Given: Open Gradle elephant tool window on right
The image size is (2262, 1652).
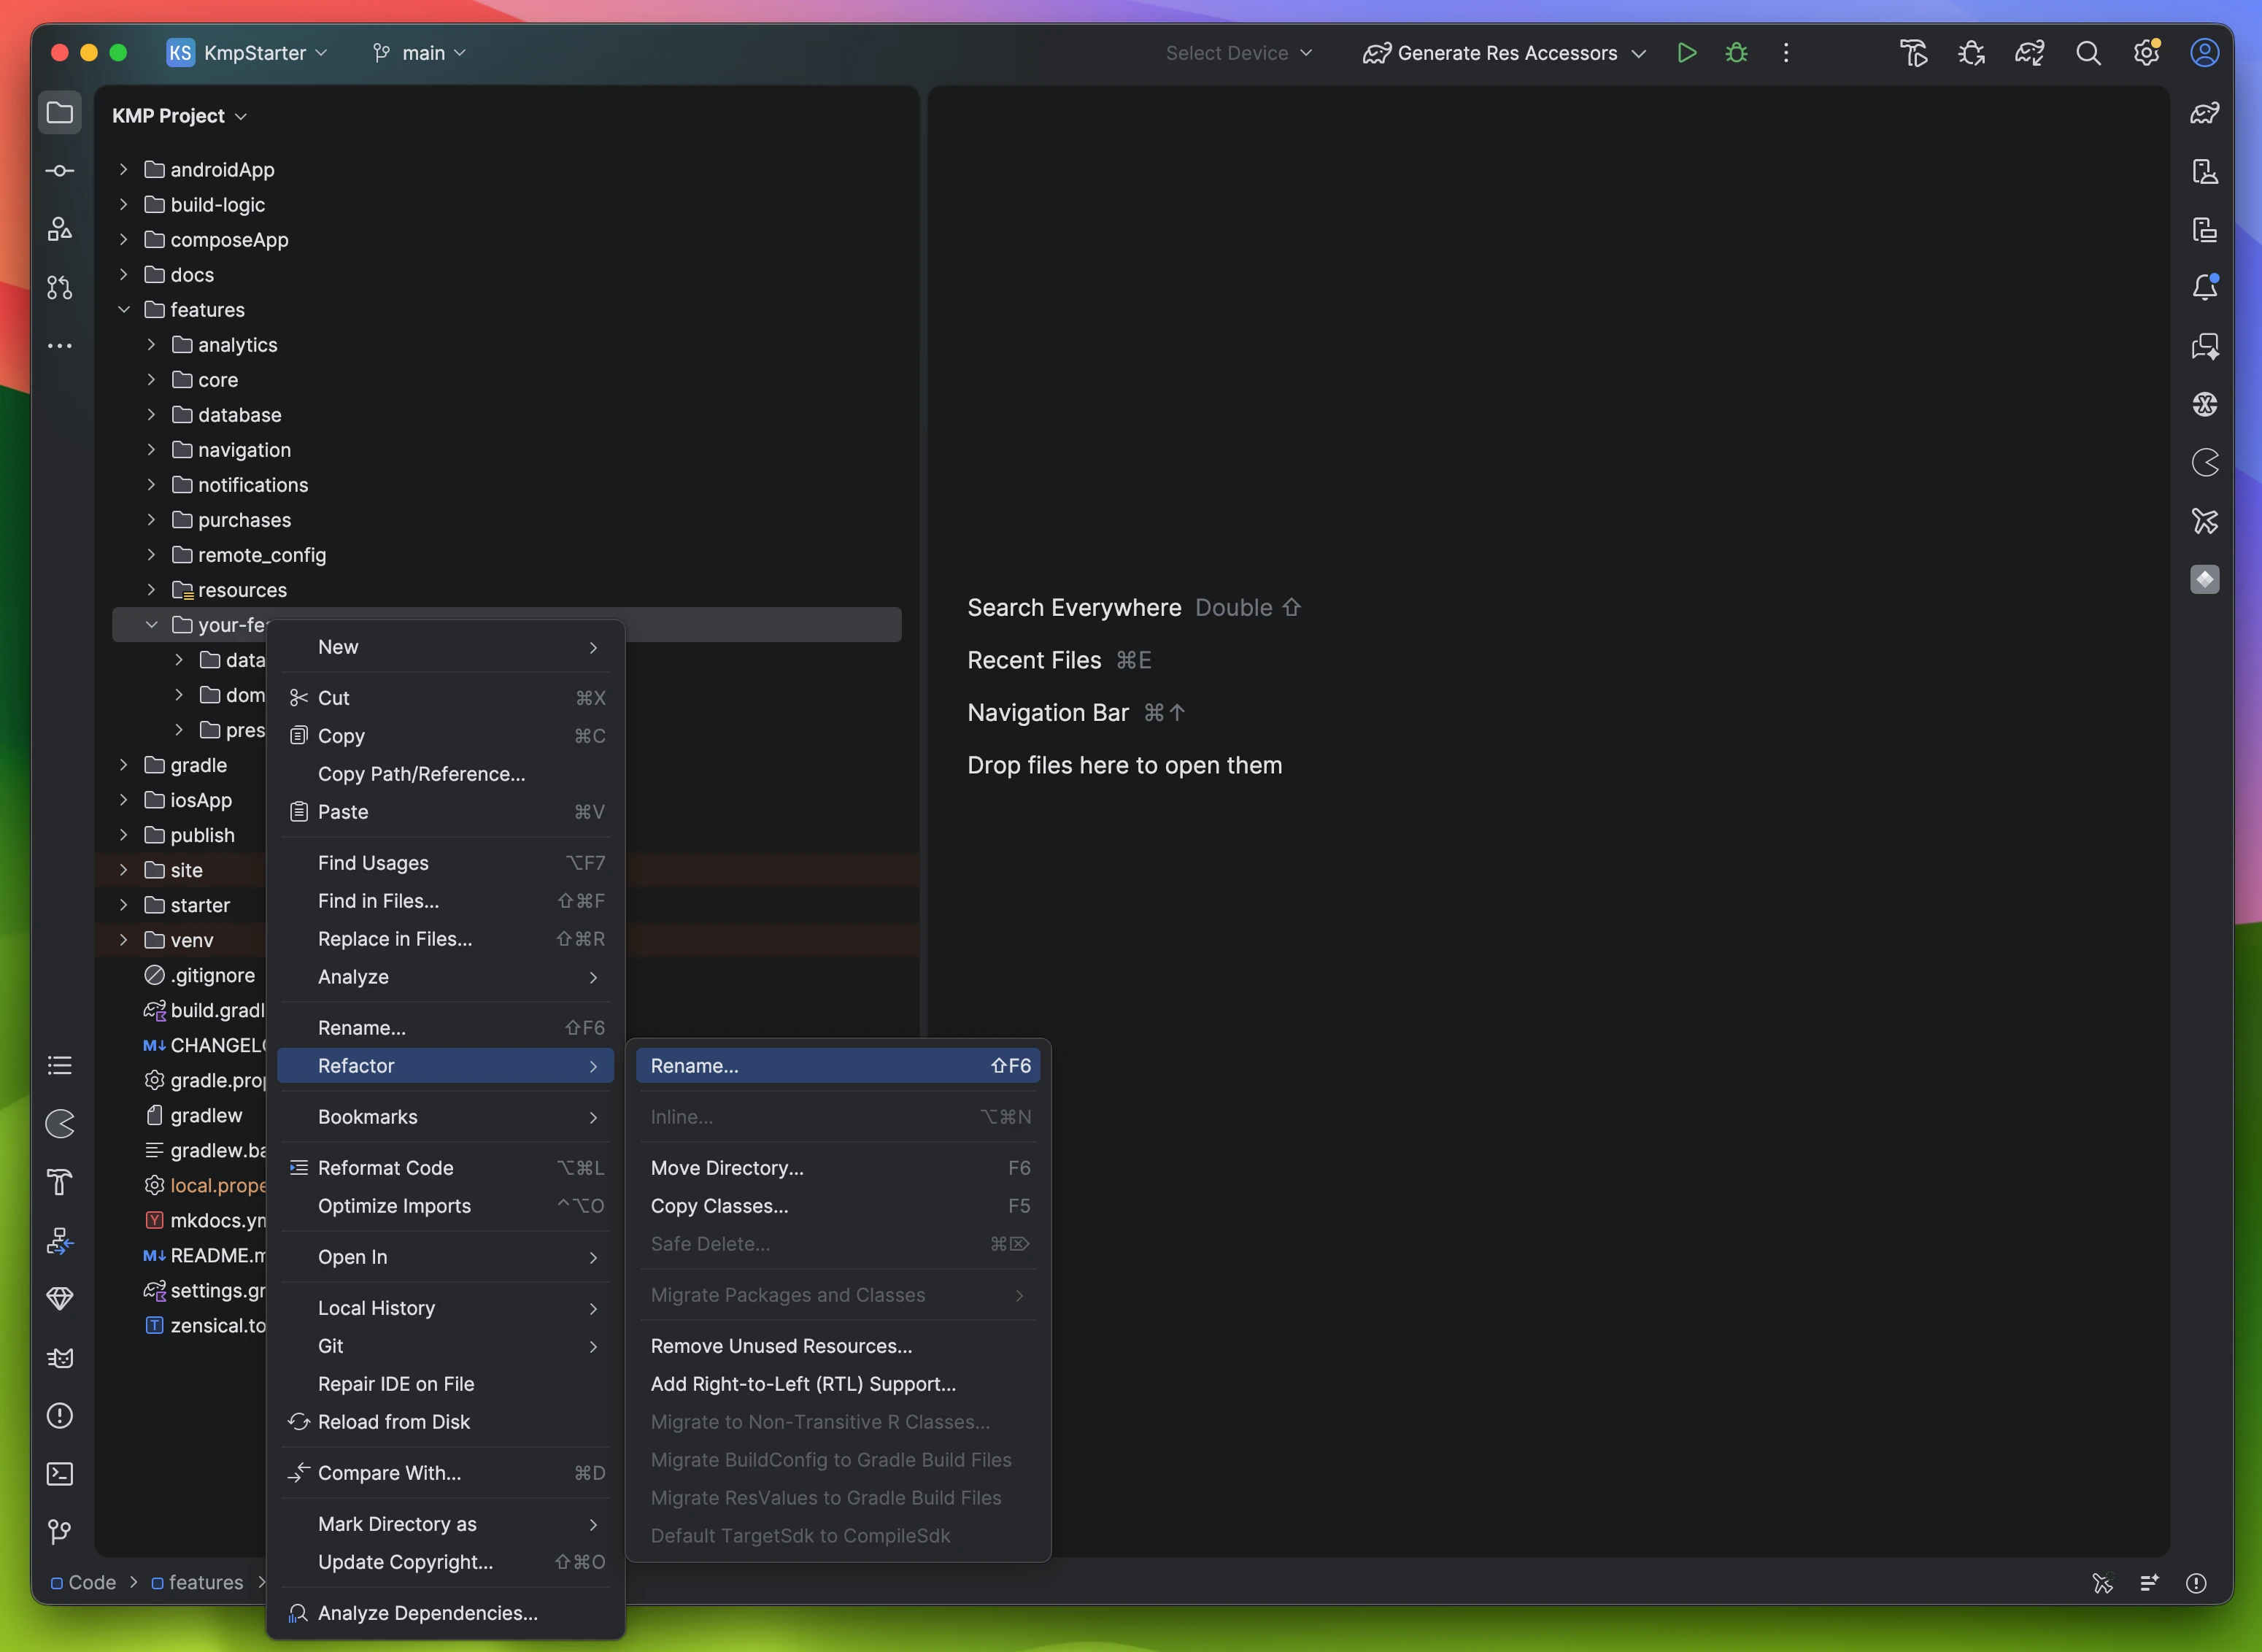Looking at the screenshot, I should (x=2205, y=113).
